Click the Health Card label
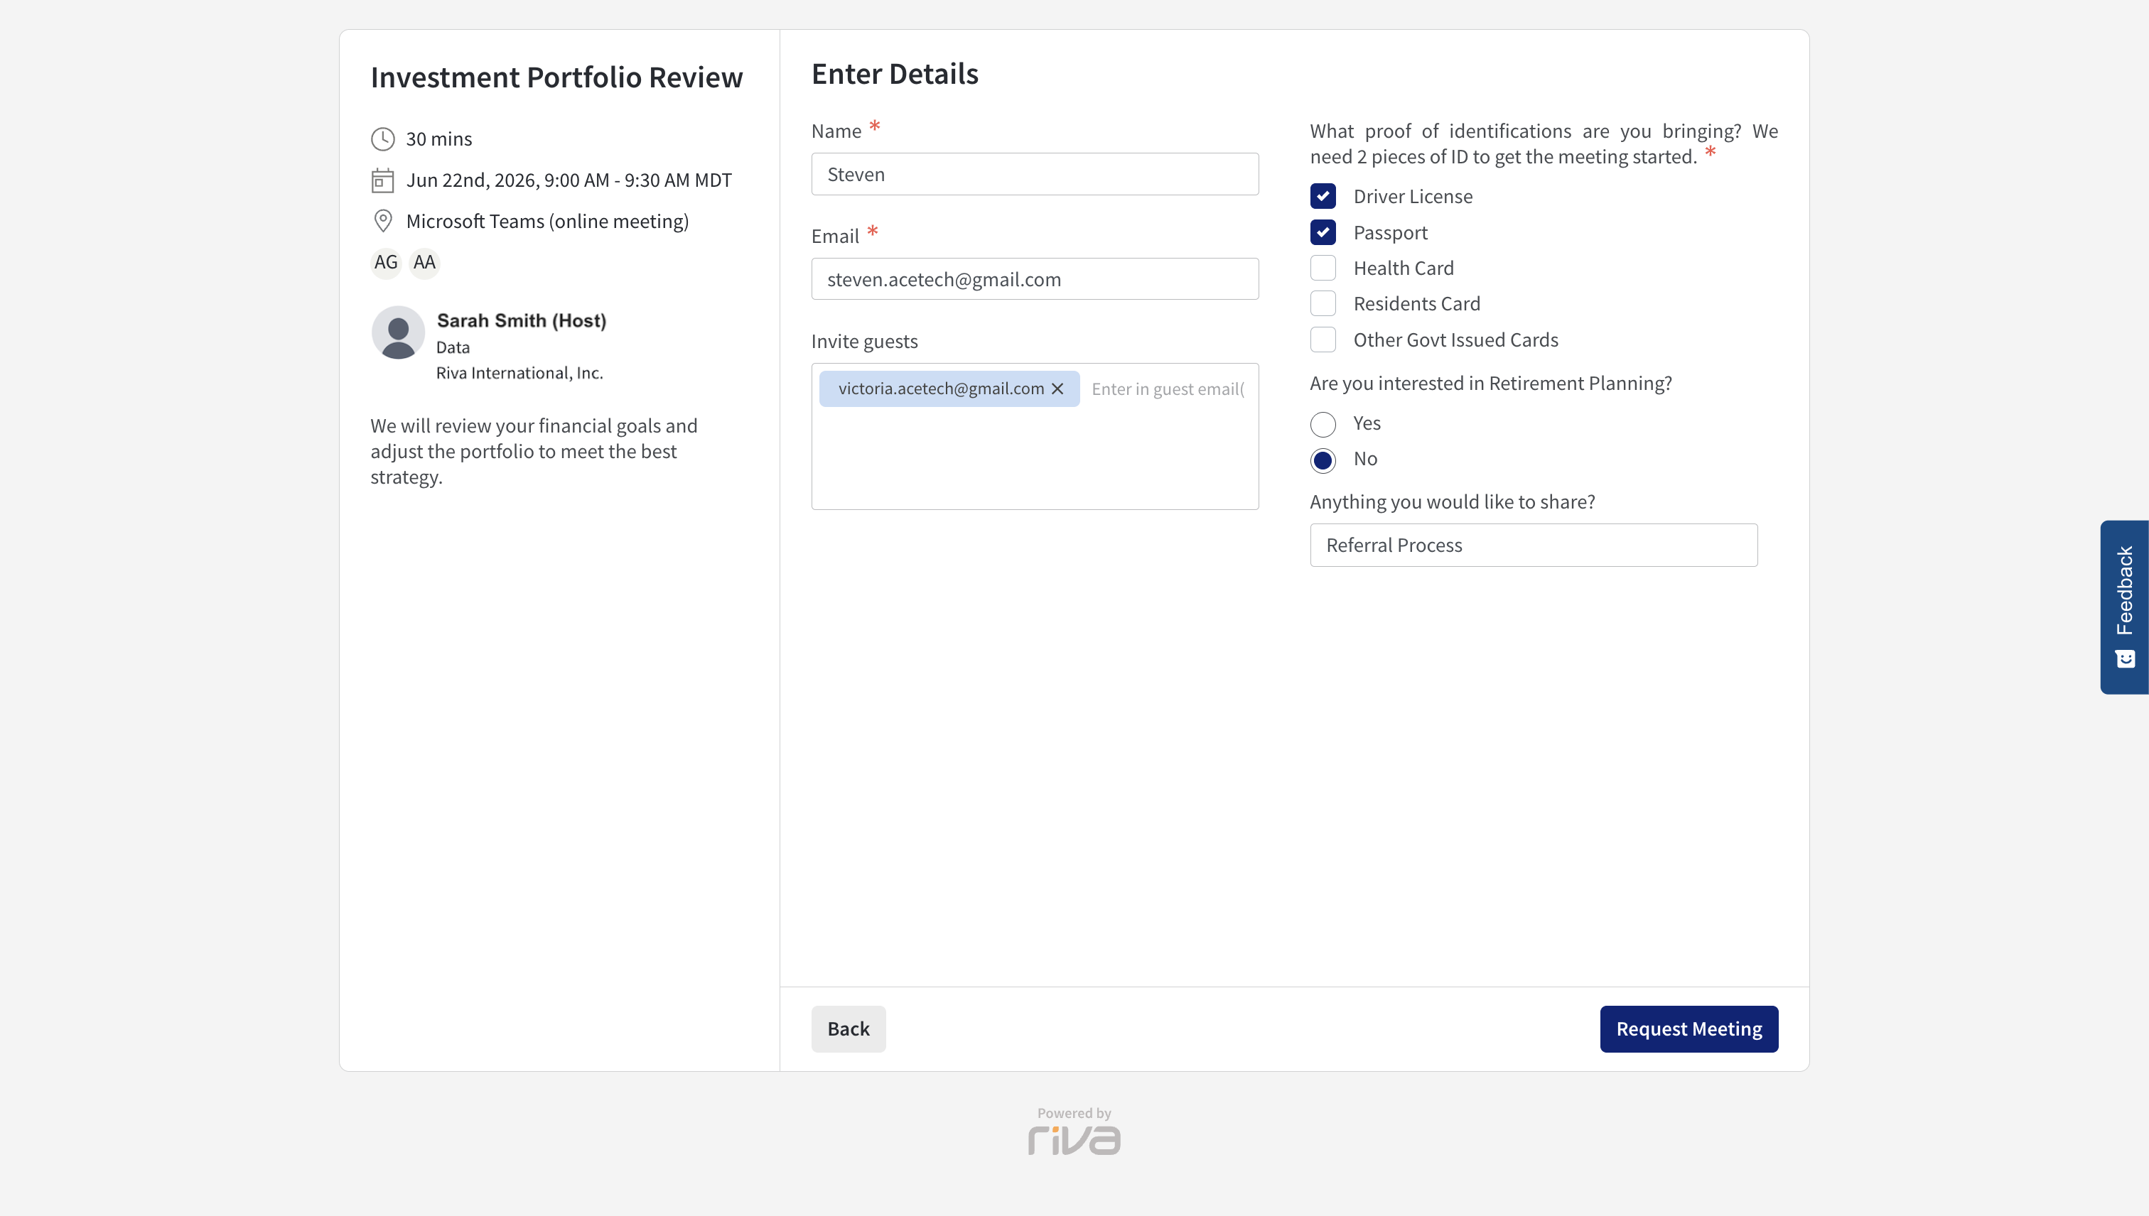Image resolution: width=2149 pixels, height=1216 pixels. (1404, 268)
